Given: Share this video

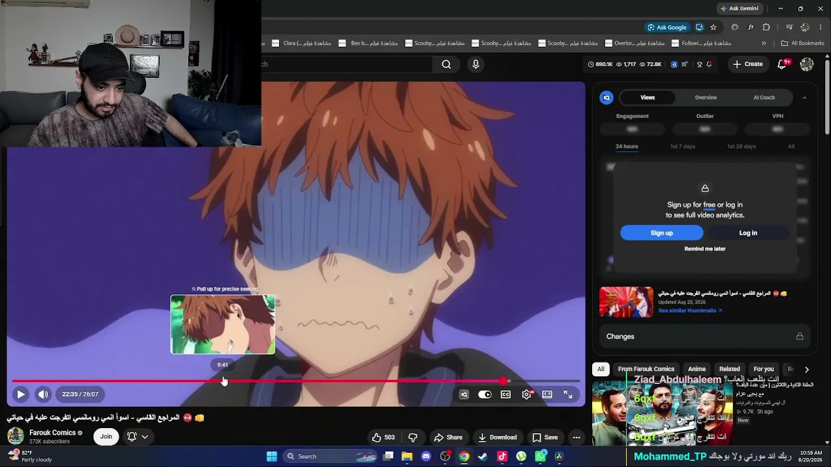Looking at the screenshot, I should [x=448, y=437].
